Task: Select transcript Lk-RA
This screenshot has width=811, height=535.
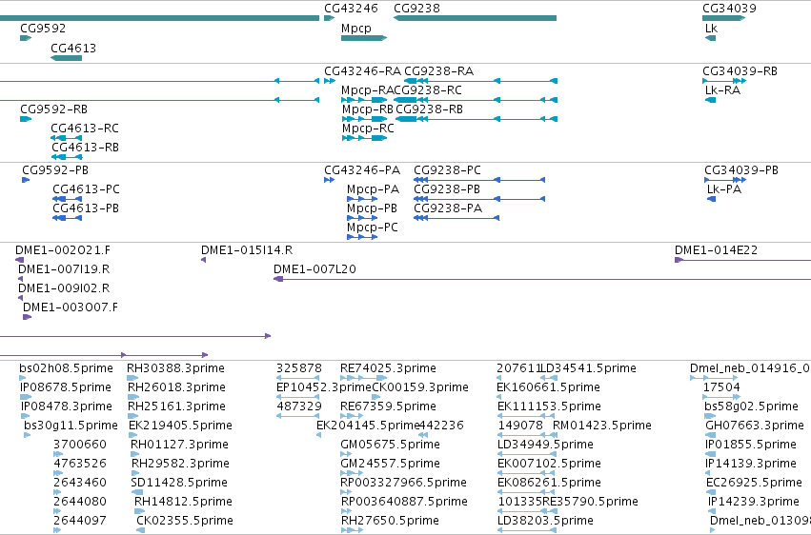Action: pyautogui.click(x=722, y=90)
